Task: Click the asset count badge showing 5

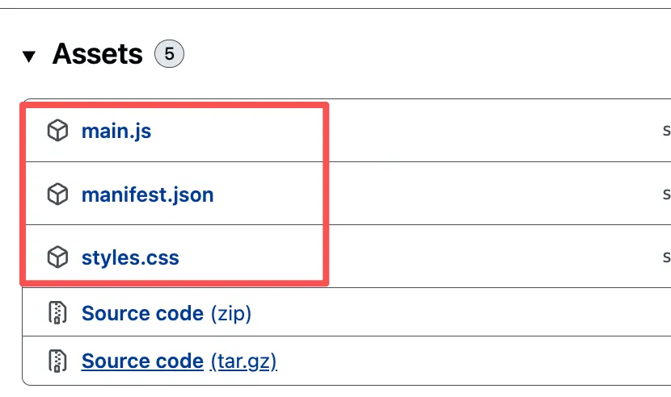Action: click(169, 55)
